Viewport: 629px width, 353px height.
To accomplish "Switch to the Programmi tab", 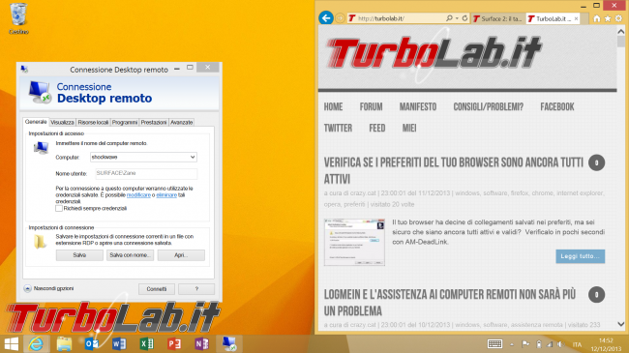I will (125, 123).
